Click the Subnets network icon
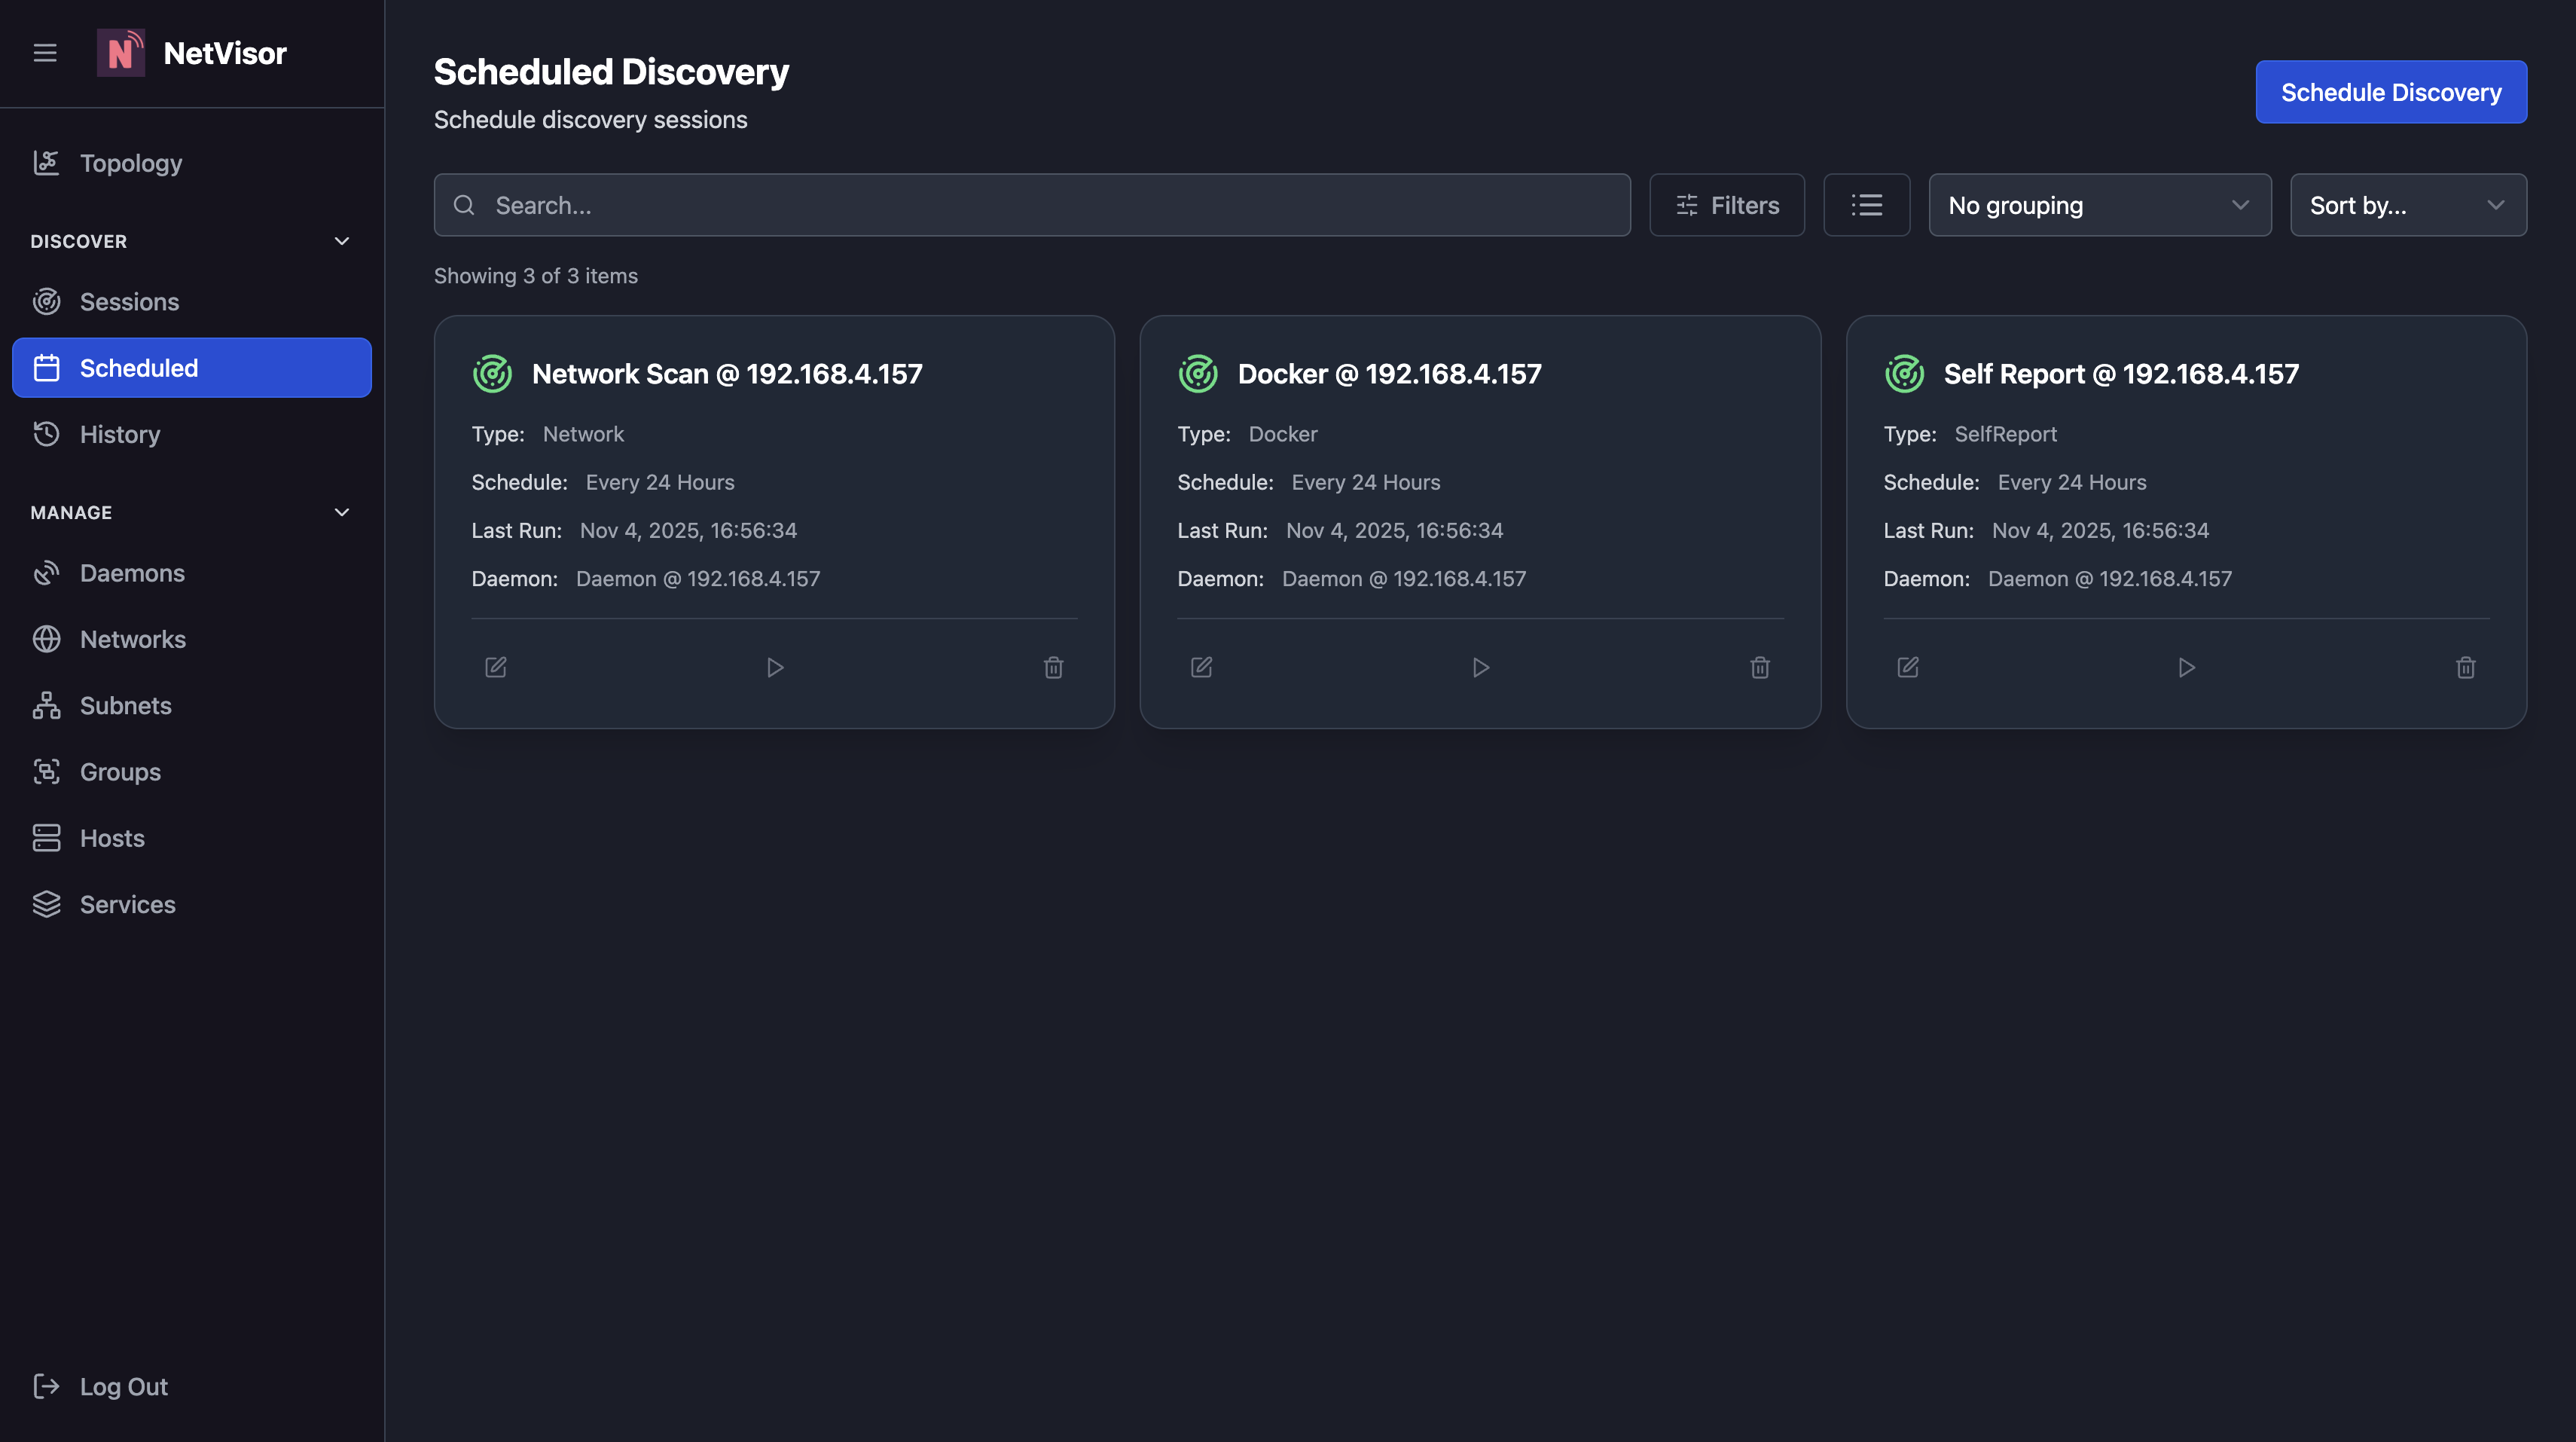 tap(47, 706)
